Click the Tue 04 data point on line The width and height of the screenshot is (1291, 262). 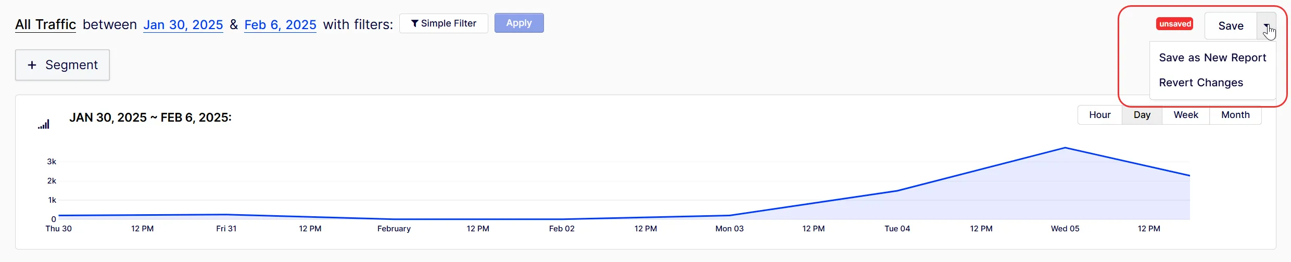(897, 191)
